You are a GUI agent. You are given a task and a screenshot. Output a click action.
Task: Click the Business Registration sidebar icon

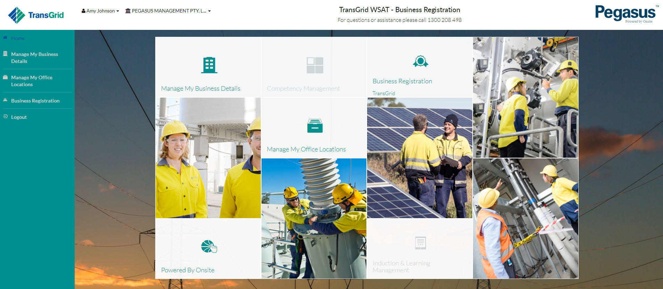tap(5, 100)
